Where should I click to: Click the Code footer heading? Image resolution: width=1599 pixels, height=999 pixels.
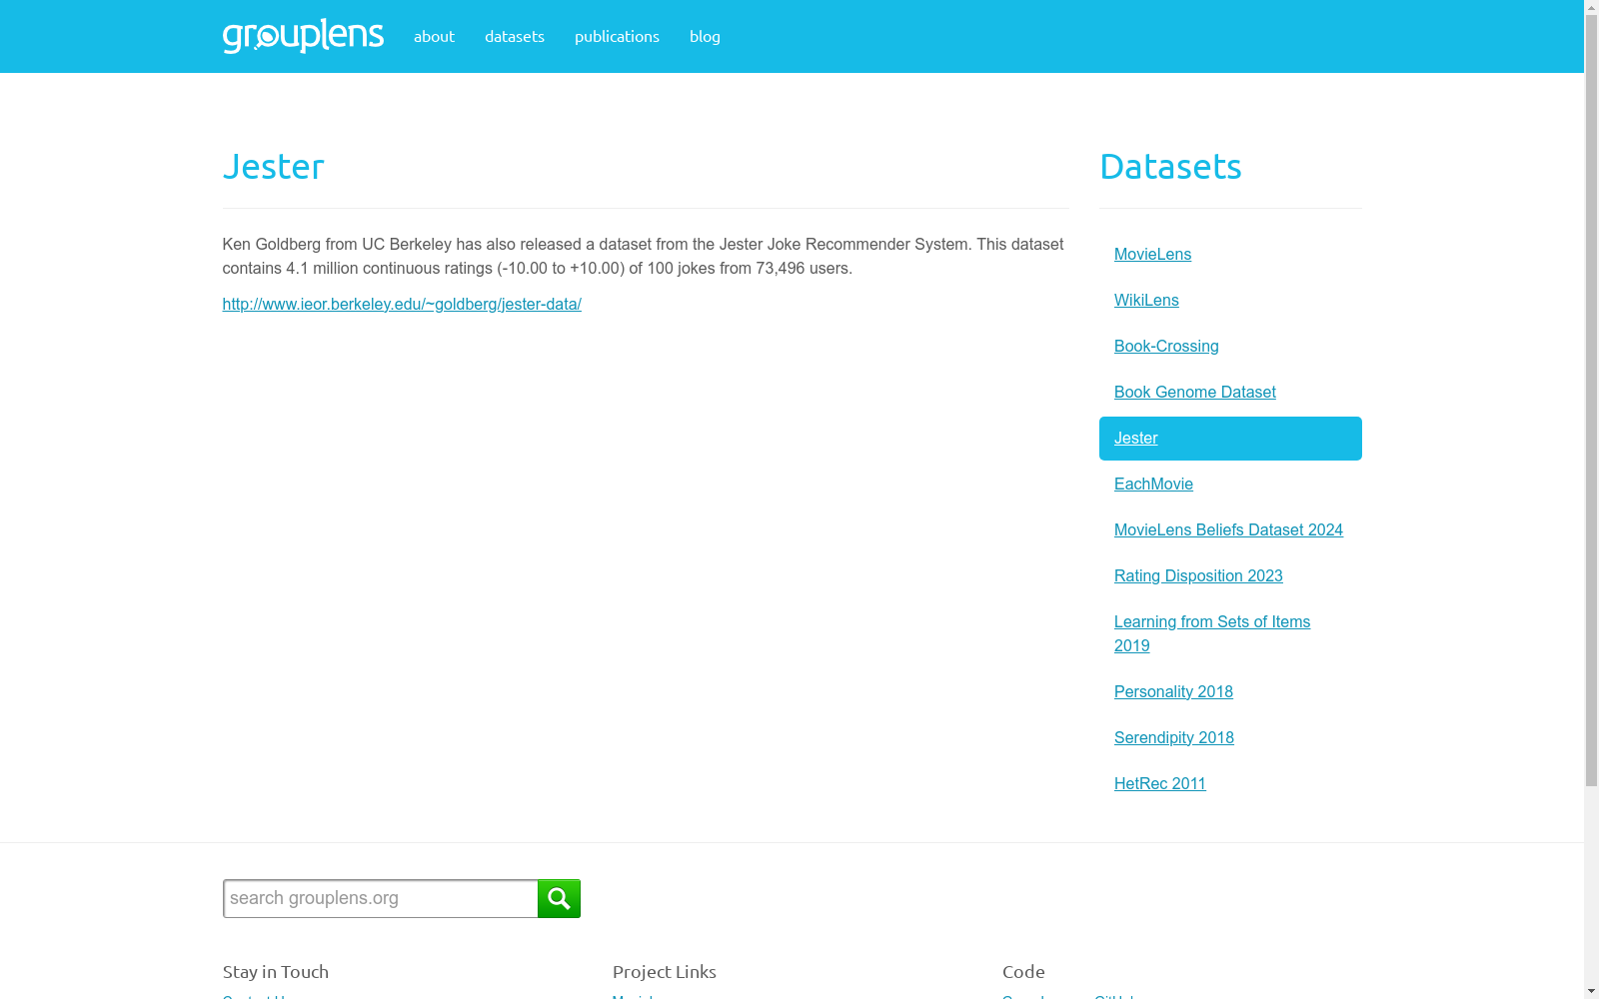pyautogui.click(x=1023, y=972)
